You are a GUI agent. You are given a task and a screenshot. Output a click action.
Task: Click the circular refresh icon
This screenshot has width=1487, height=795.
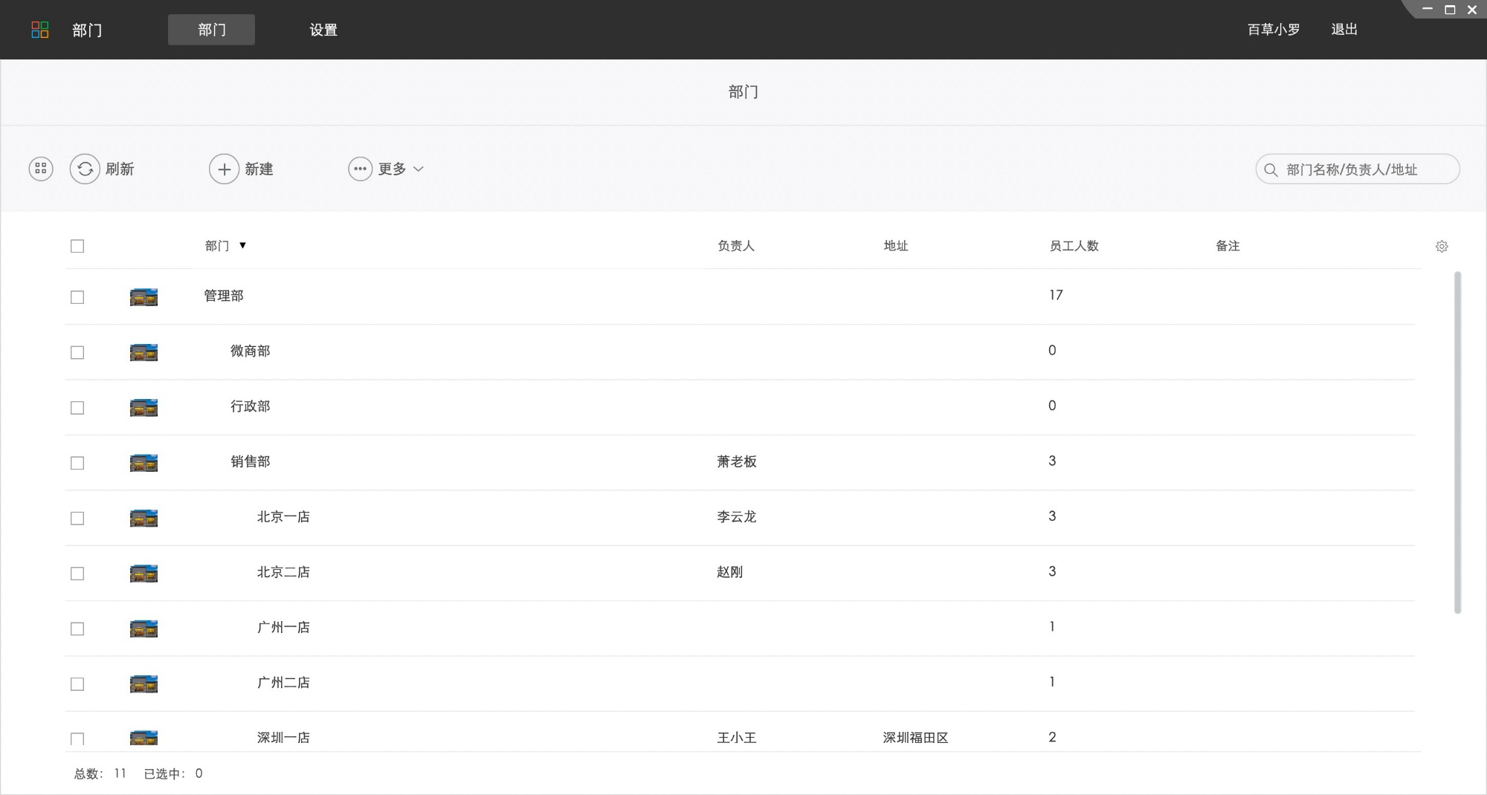[85, 169]
